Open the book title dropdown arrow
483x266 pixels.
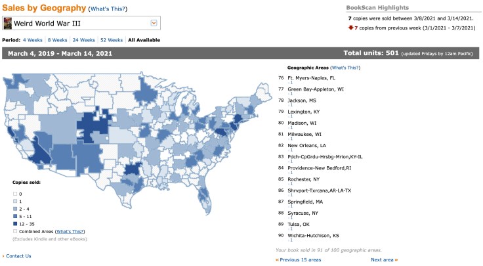tap(154, 24)
